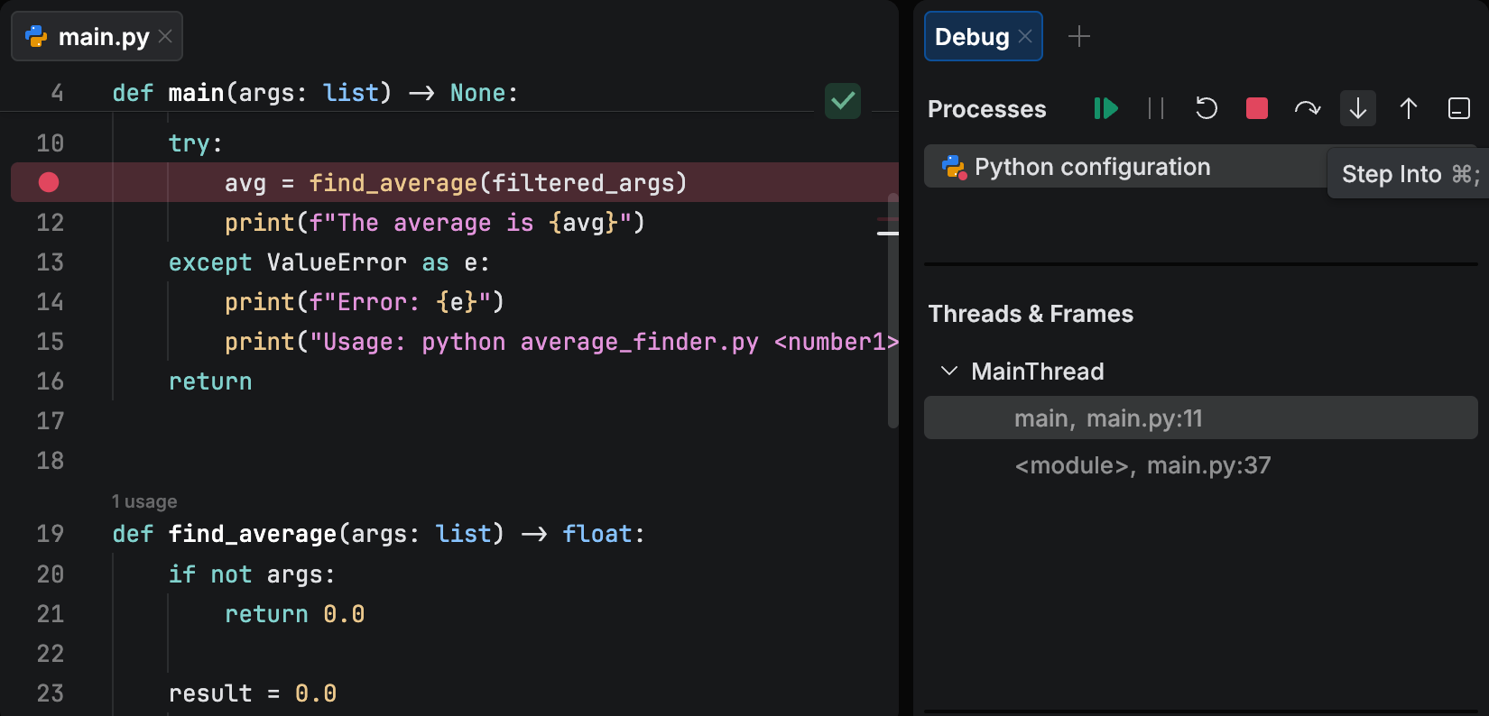
Task: Close the main.py tab
Action: [x=165, y=37]
